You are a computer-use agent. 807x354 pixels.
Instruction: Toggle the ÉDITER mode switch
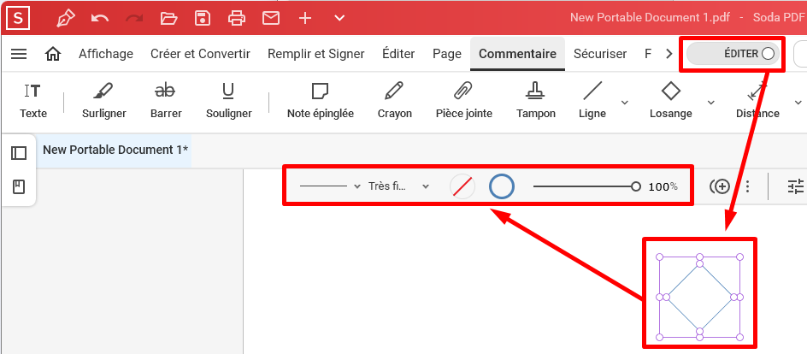[x=733, y=54]
